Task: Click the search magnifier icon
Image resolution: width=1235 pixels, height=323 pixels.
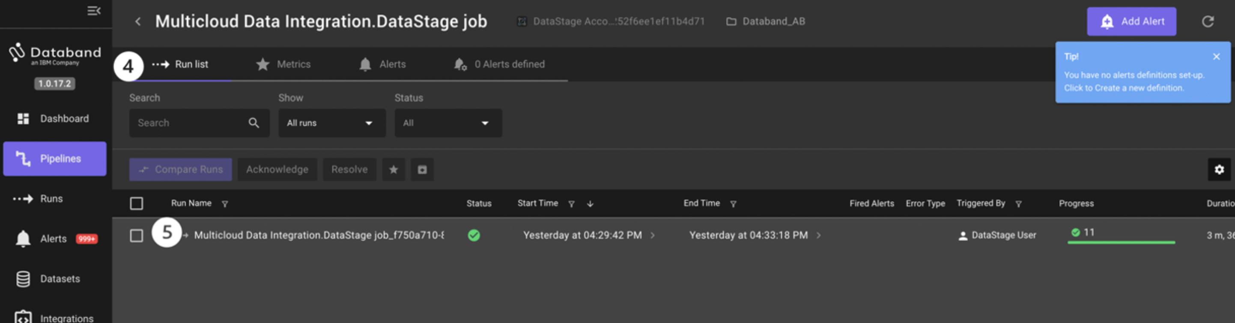Action: [x=254, y=123]
